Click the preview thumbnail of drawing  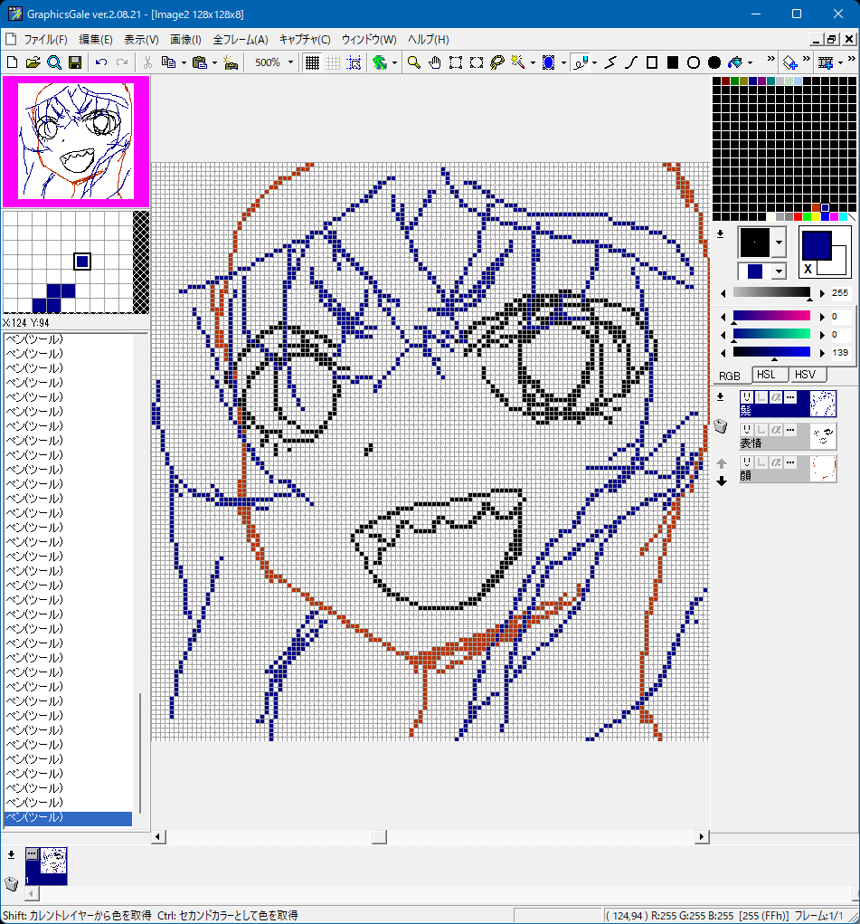pyautogui.click(x=76, y=141)
